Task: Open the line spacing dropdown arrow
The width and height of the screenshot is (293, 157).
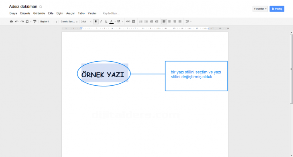Action: point(191,22)
